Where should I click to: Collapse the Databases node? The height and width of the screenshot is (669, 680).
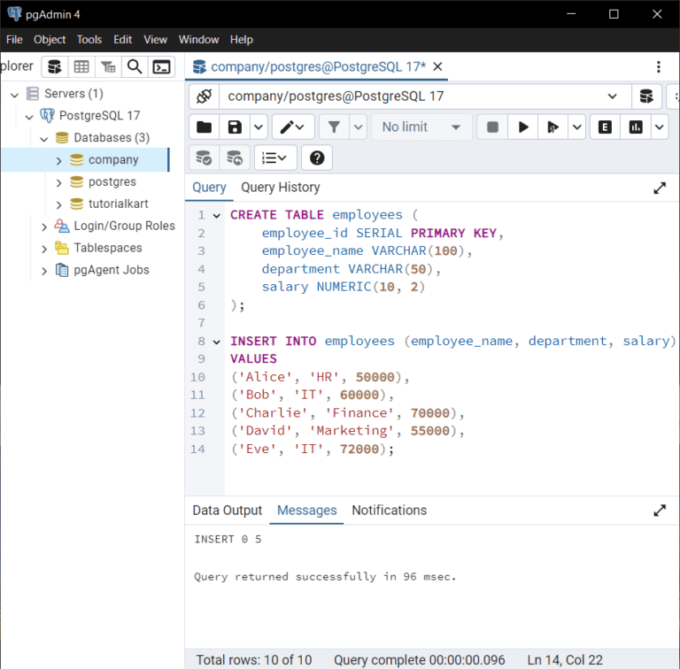(44, 139)
